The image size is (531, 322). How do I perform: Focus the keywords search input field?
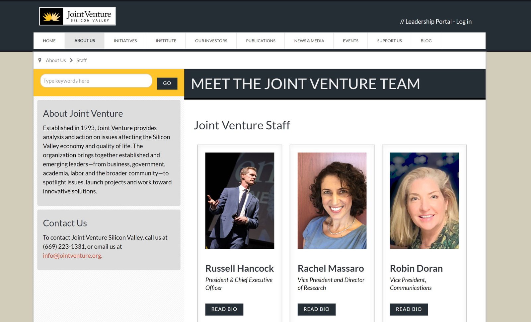pos(96,81)
